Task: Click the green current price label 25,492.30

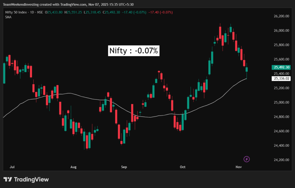Action: (281, 68)
